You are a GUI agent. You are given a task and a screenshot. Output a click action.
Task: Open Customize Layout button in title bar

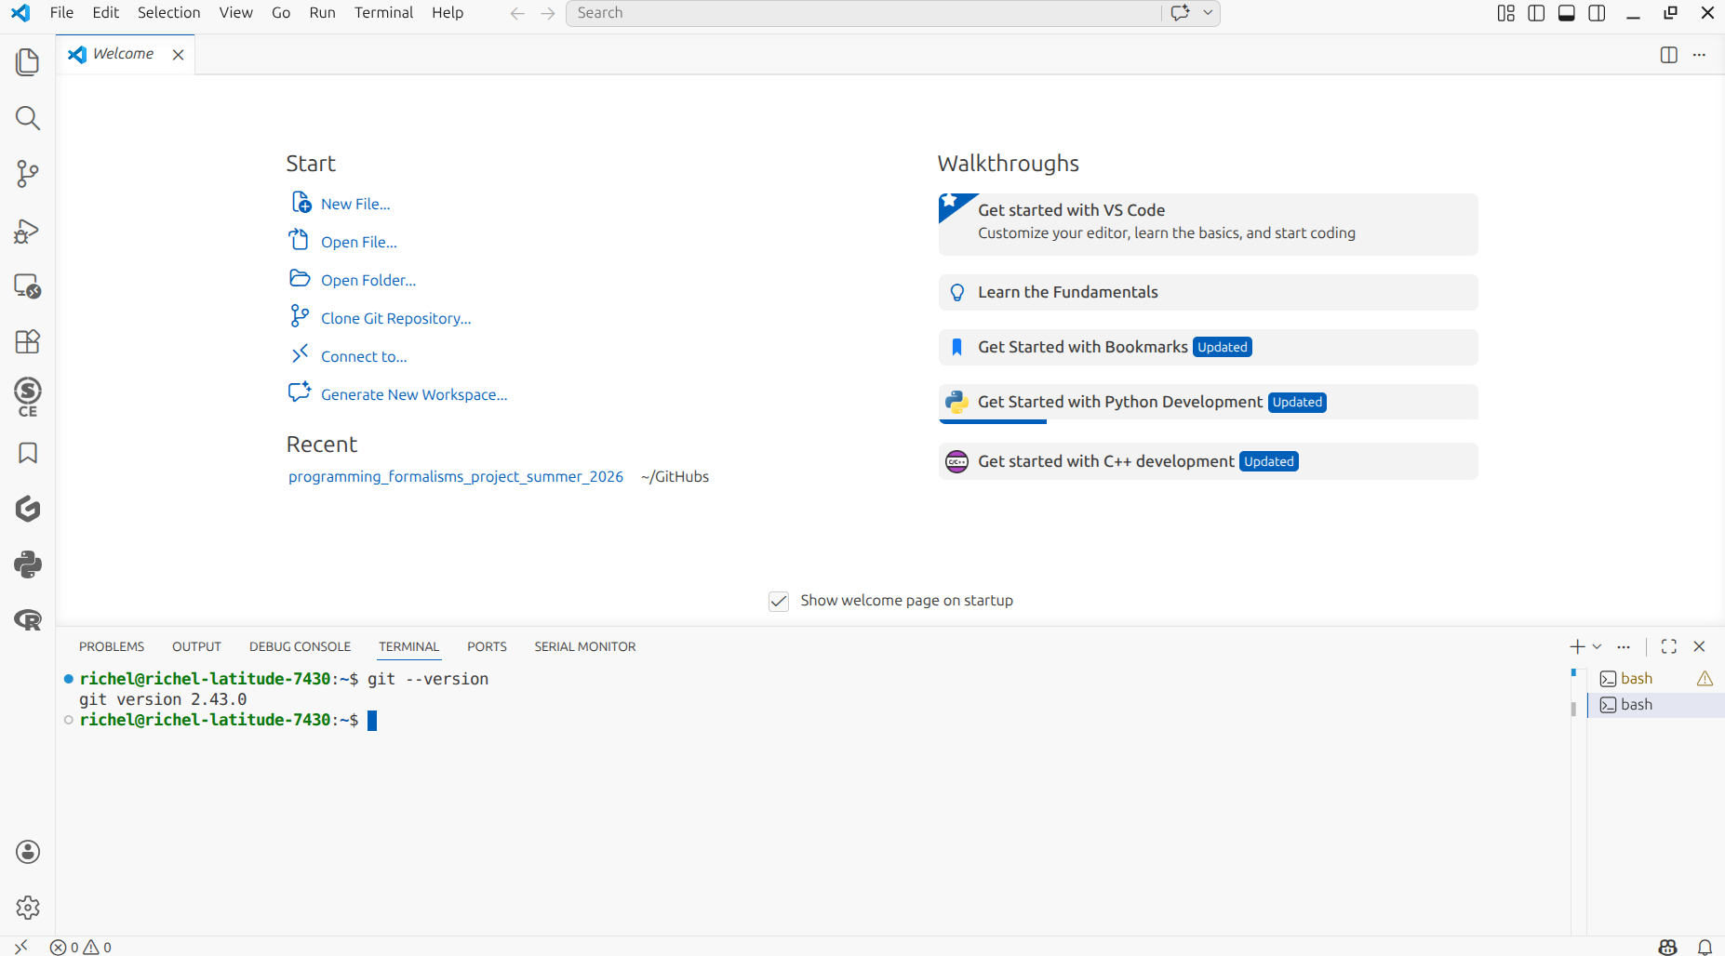coord(1506,13)
